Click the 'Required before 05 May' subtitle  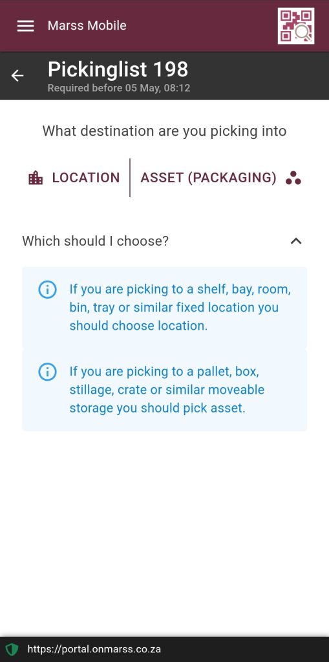coord(119,88)
